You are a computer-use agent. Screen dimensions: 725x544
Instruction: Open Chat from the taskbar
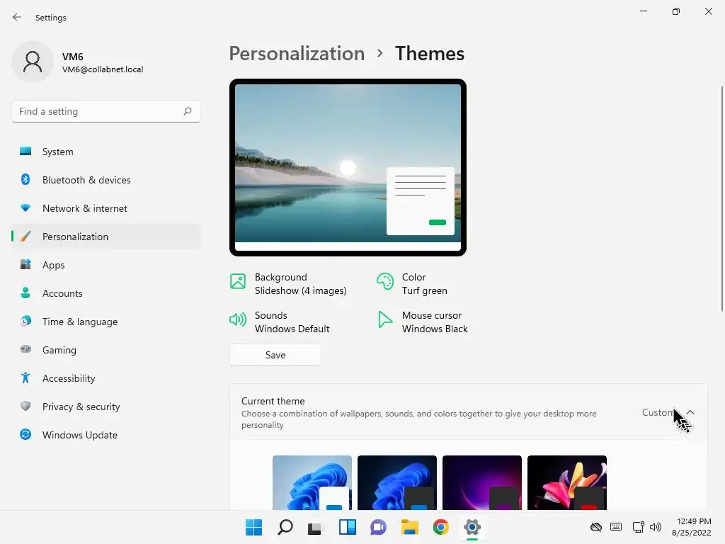pos(378,527)
